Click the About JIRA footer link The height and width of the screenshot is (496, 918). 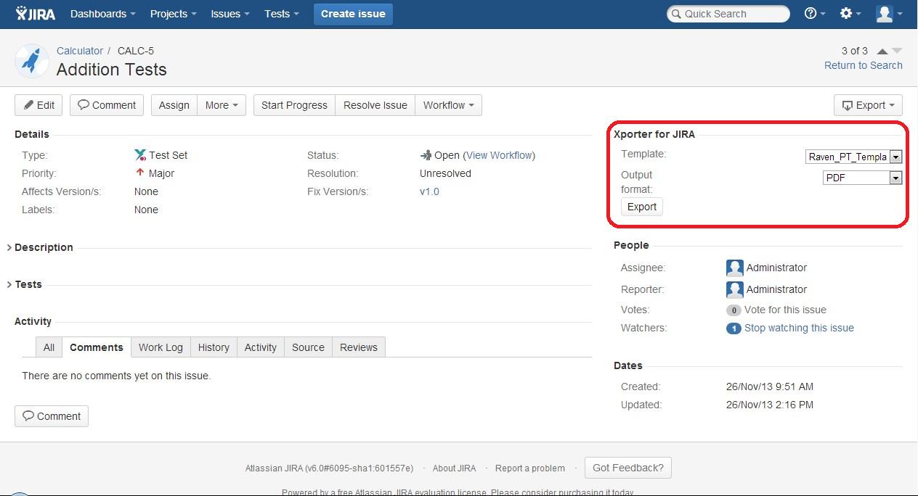[x=455, y=468]
